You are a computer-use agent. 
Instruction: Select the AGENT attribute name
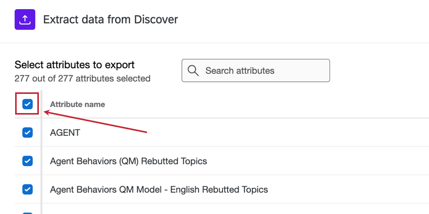(65, 133)
